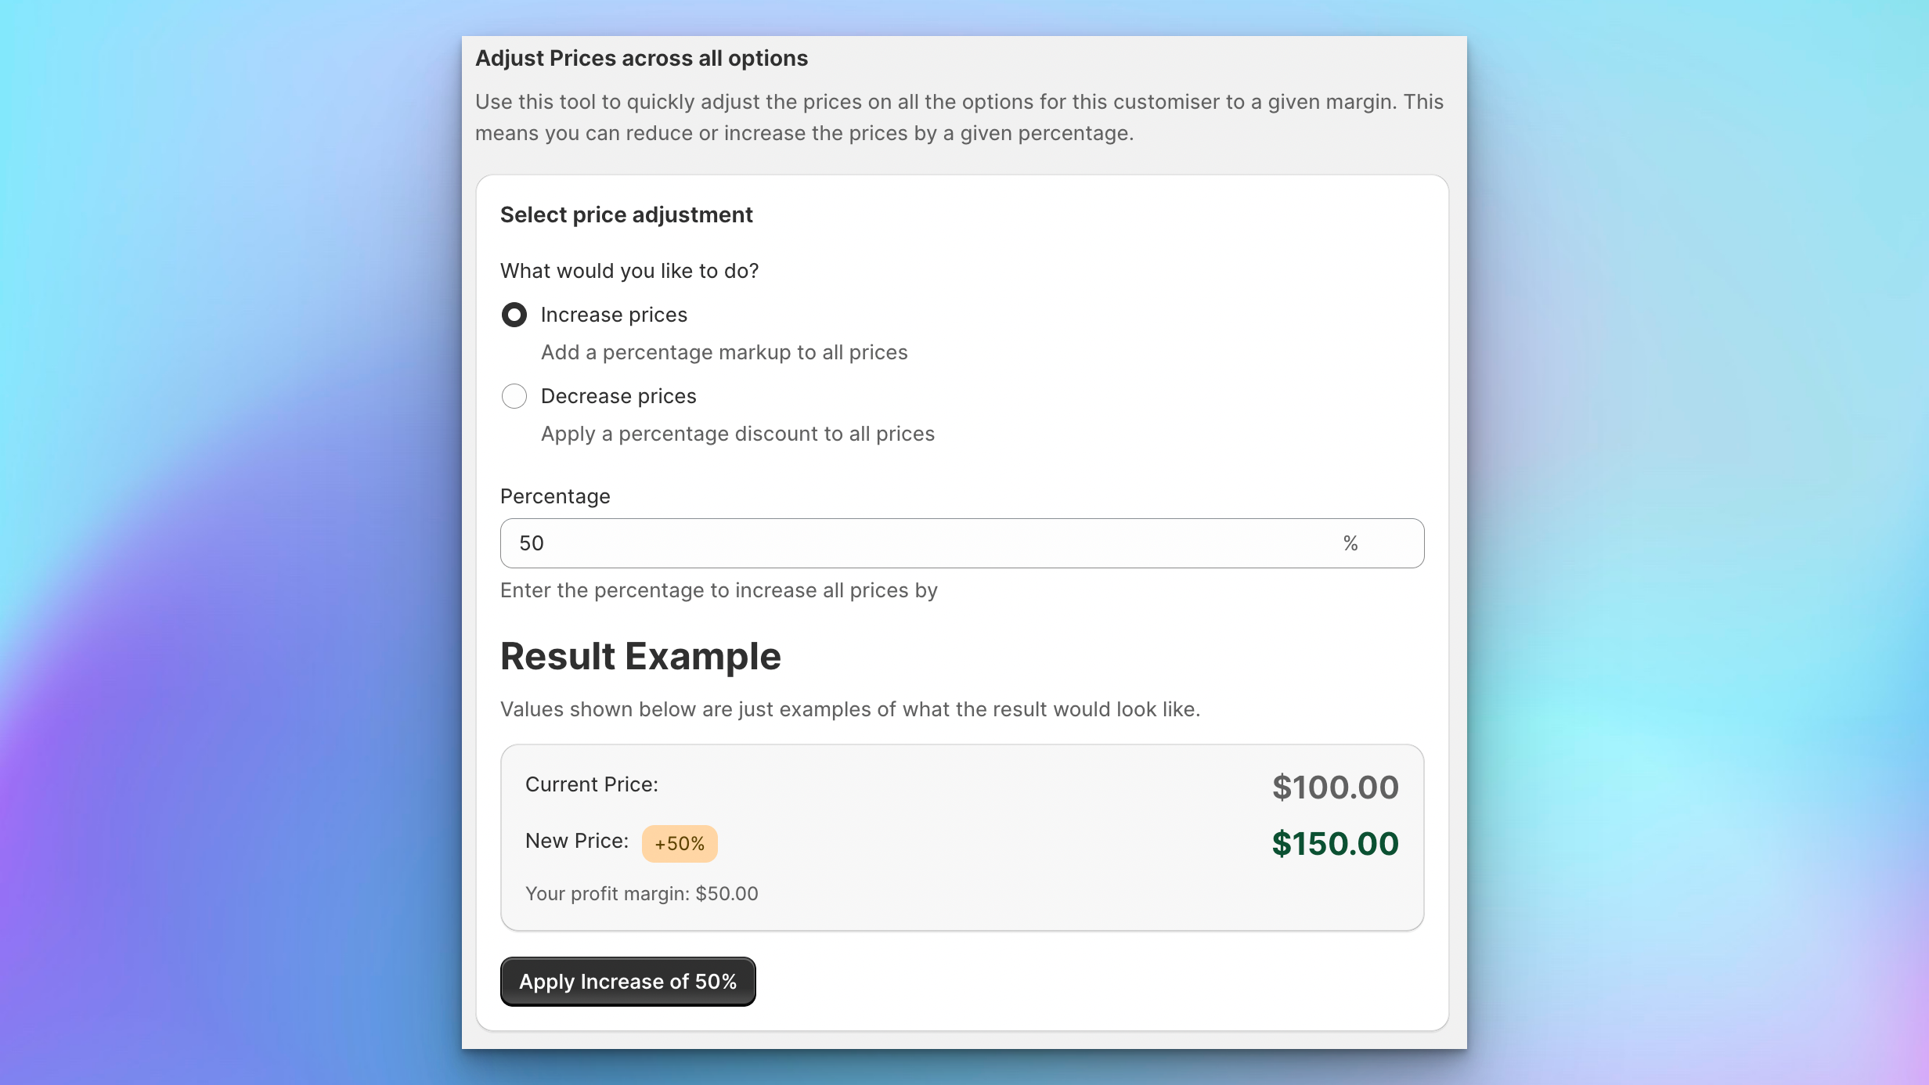Click the "Adjust Prices across all options" title
This screenshot has height=1085, width=1929.
pos(641,58)
